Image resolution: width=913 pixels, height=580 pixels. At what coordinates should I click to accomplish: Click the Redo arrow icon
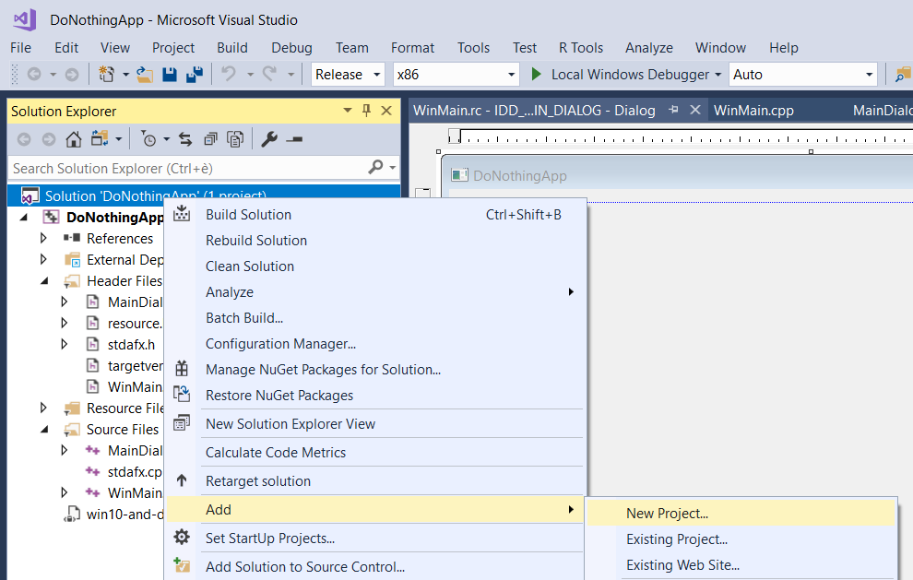(269, 75)
